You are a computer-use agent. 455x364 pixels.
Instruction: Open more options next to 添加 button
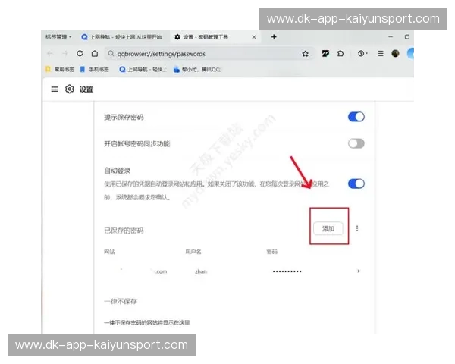[x=357, y=228]
